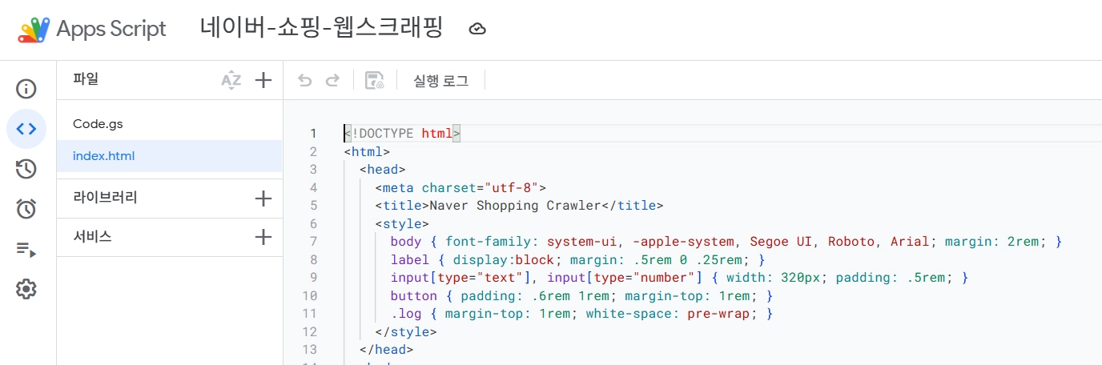Click the Undo arrow in toolbar
The width and height of the screenshot is (1102, 365).
(x=304, y=80)
